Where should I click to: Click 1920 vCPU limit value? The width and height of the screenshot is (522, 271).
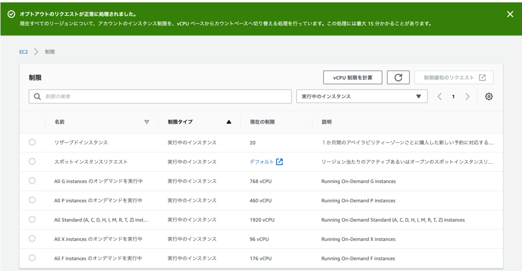coord(262,220)
